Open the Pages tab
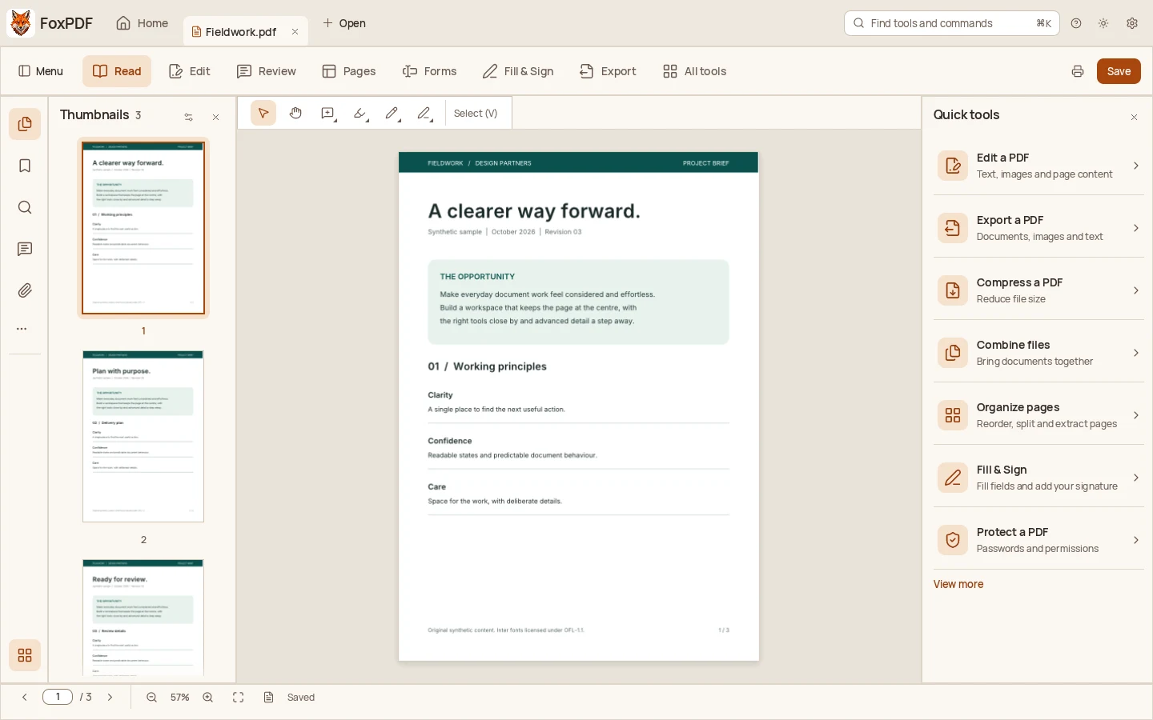The width and height of the screenshot is (1153, 720). pyautogui.click(x=349, y=71)
